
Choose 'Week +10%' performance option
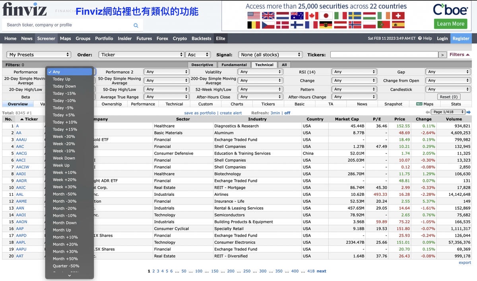(x=64, y=173)
